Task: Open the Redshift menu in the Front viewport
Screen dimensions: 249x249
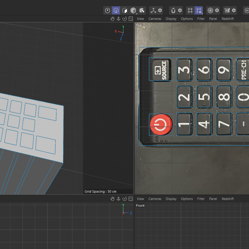Action: point(228,199)
